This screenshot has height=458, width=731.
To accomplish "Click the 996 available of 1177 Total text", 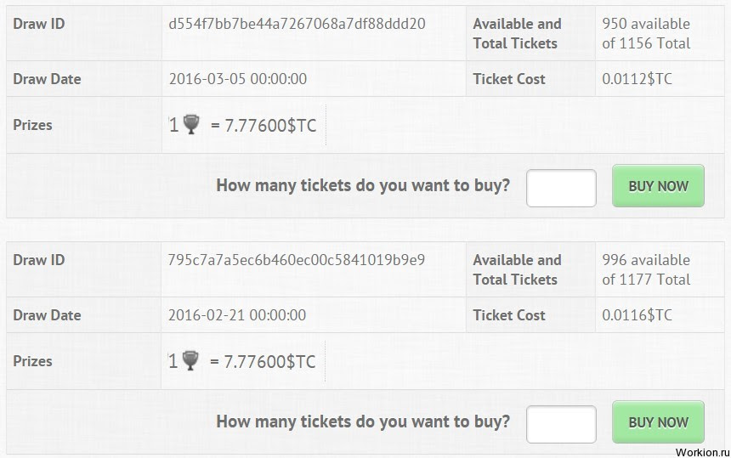I will (646, 269).
